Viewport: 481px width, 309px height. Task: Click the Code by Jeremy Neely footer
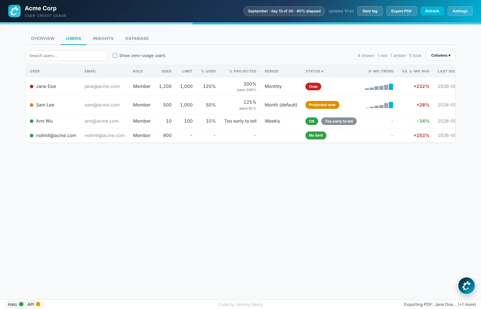(240, 305)
